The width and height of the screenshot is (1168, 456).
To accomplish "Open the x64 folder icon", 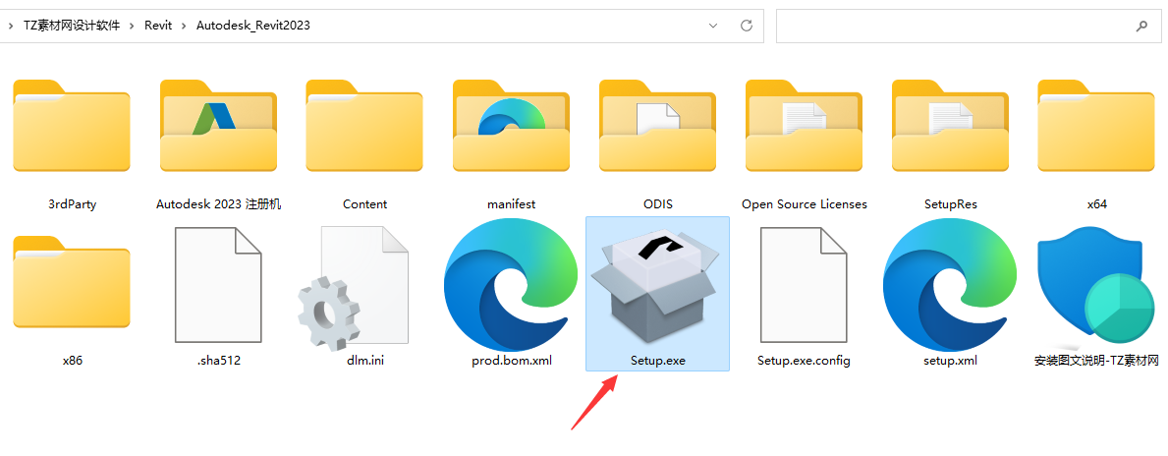I will coord(1096,125).
